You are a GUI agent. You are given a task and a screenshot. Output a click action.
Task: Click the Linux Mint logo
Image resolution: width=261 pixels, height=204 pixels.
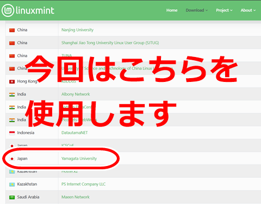tap(28, 10)
